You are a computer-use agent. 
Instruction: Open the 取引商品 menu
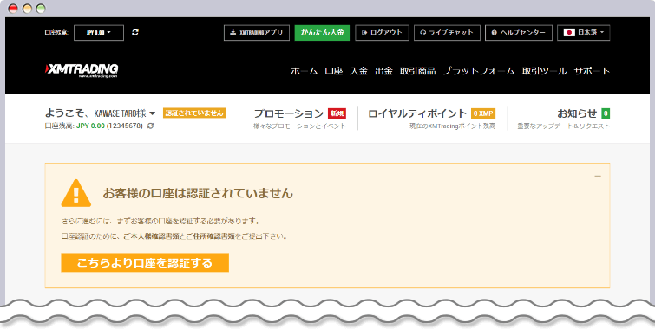[x=418, y=71]
